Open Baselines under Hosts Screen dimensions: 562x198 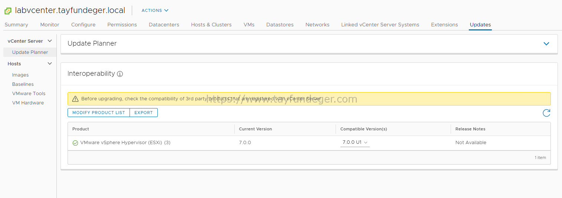tap(23, 84)
